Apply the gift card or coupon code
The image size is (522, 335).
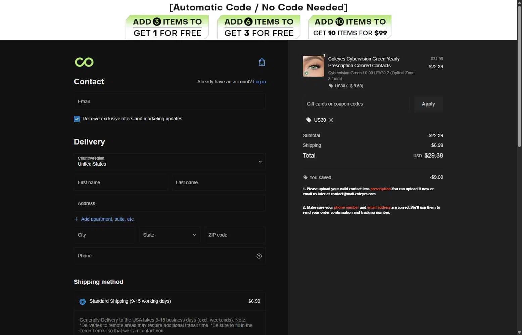point(428,104)
